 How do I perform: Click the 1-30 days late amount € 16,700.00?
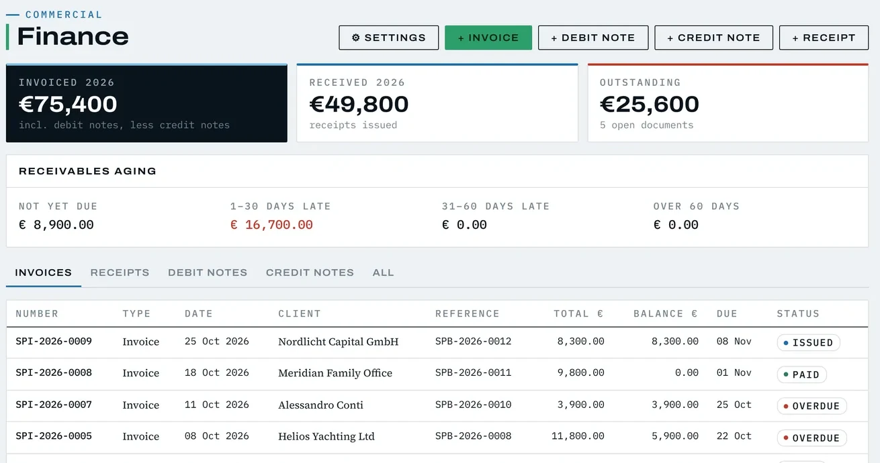coord(271,225)
